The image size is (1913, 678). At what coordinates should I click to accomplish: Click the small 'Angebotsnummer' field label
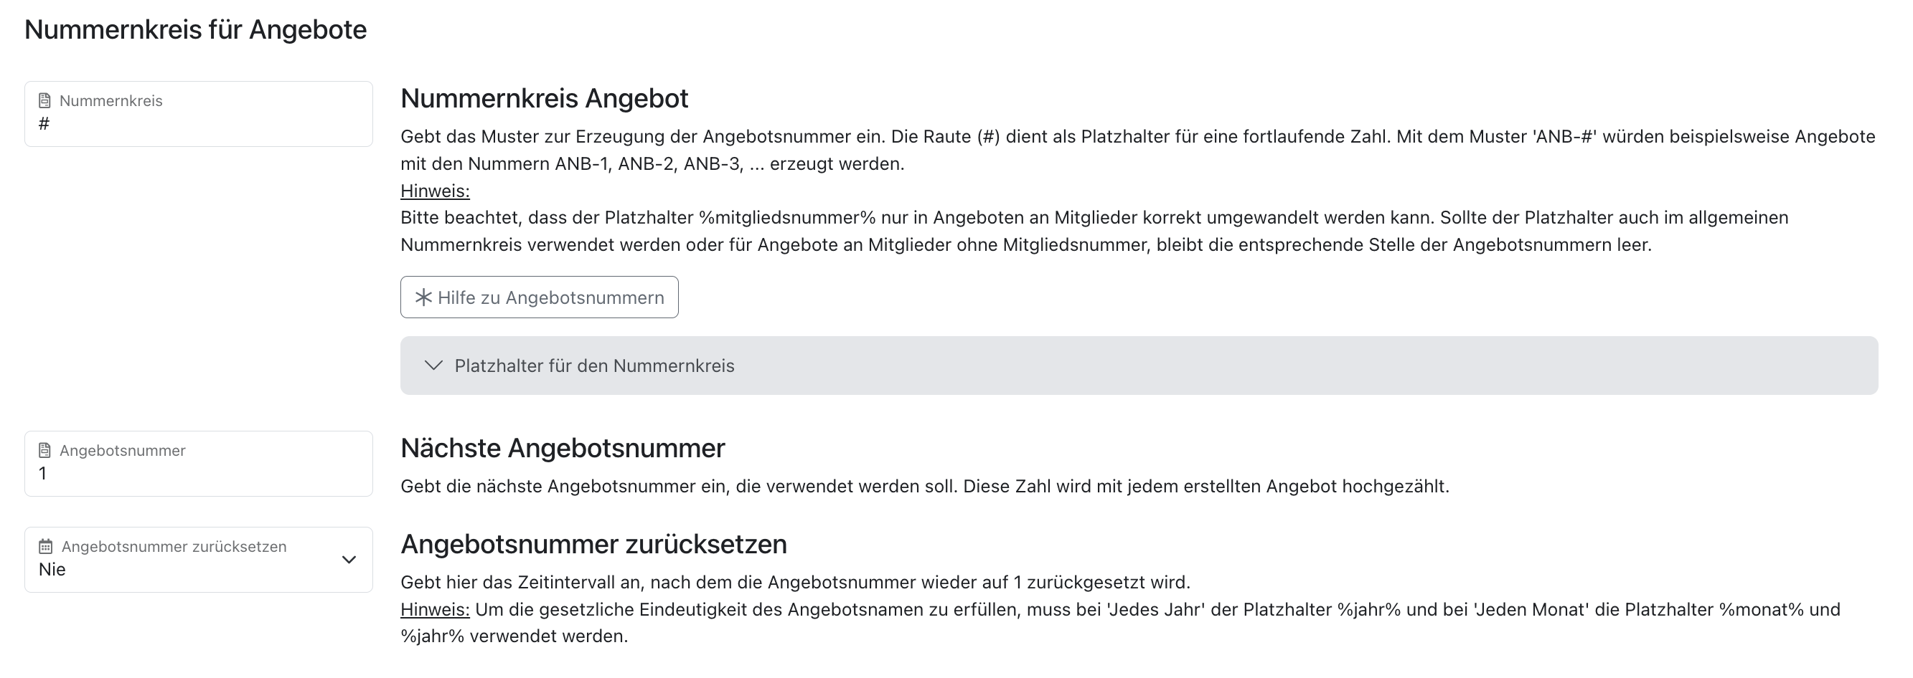[x=123, y=450]
